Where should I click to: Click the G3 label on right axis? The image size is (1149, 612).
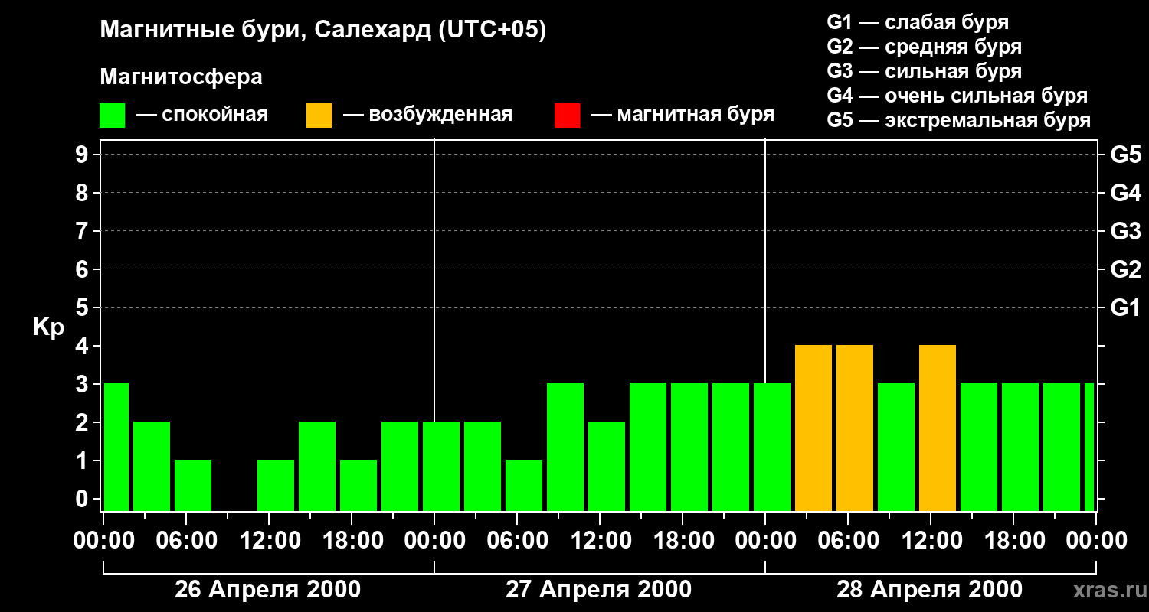[x=1125, y=231]
